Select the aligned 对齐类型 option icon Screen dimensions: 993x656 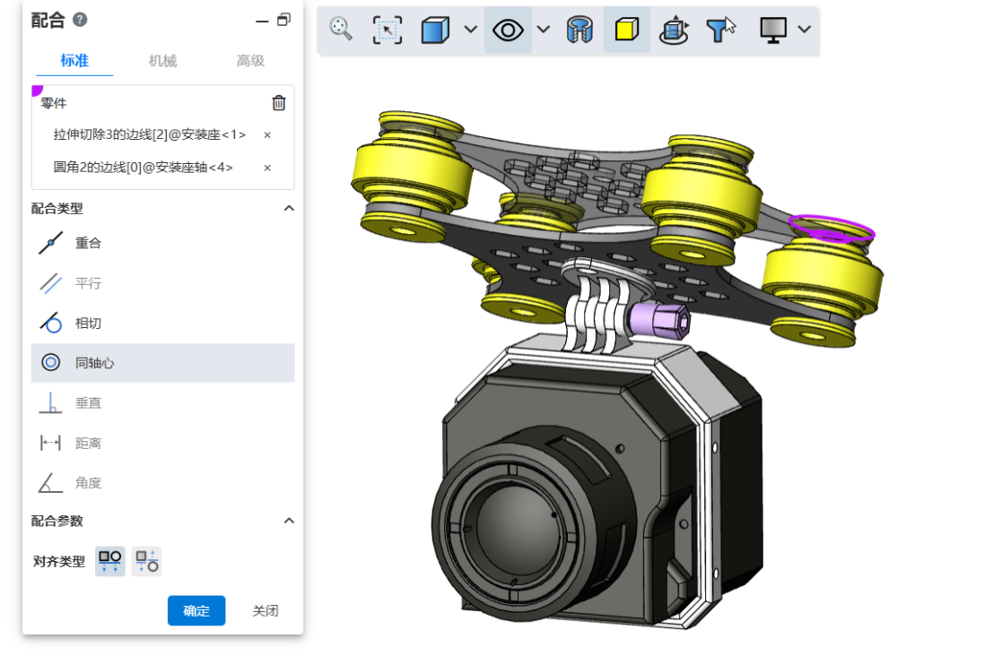point(110,561)
